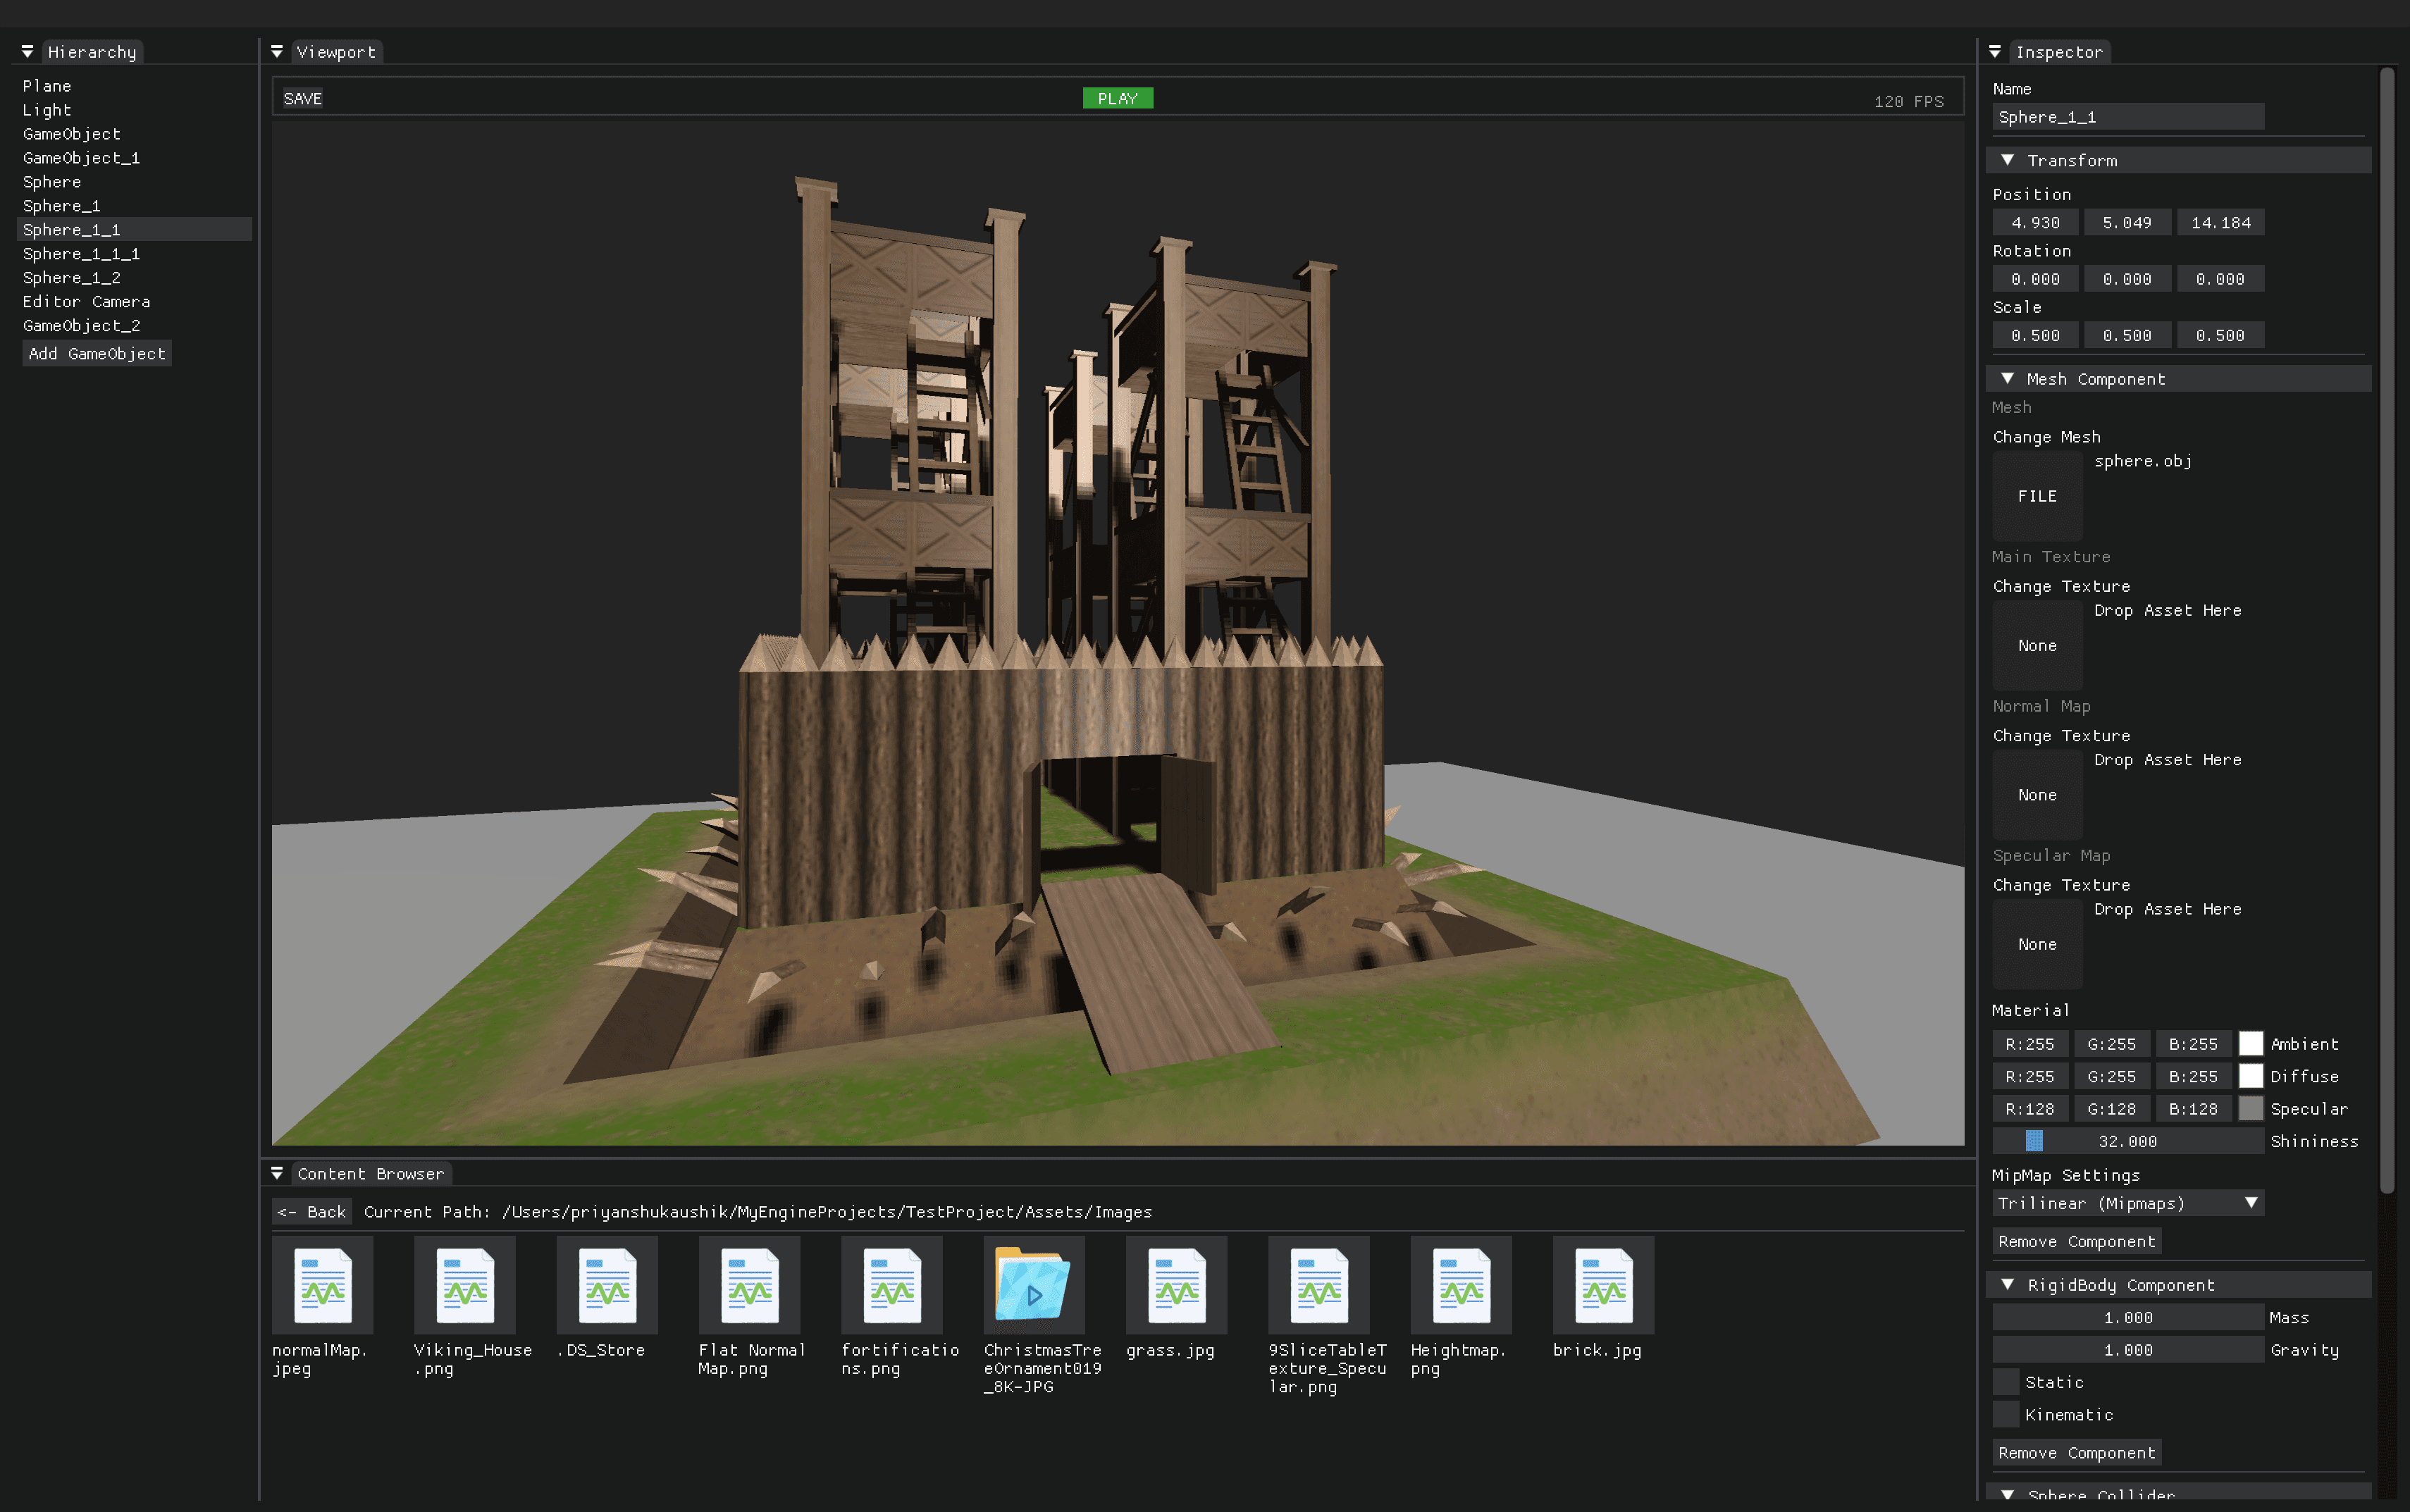Screen dimensions: 2410x1512
Task: Click the Add GameObject button
Action: pos(97,353)
